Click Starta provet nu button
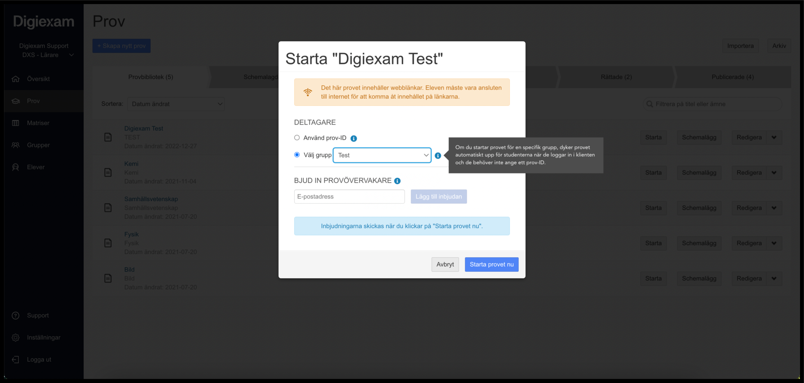 pyautogui.click(x=492, y=264)
